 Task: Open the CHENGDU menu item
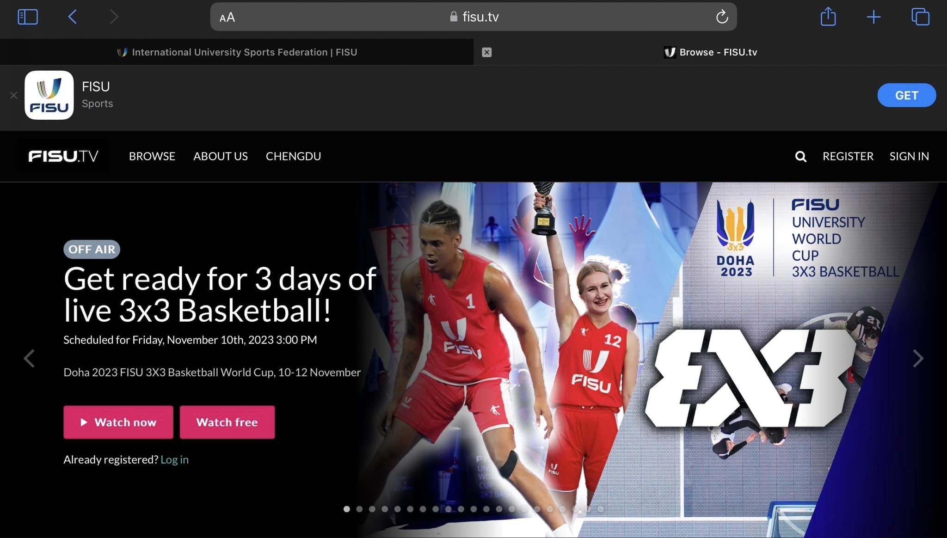(293, 156)
